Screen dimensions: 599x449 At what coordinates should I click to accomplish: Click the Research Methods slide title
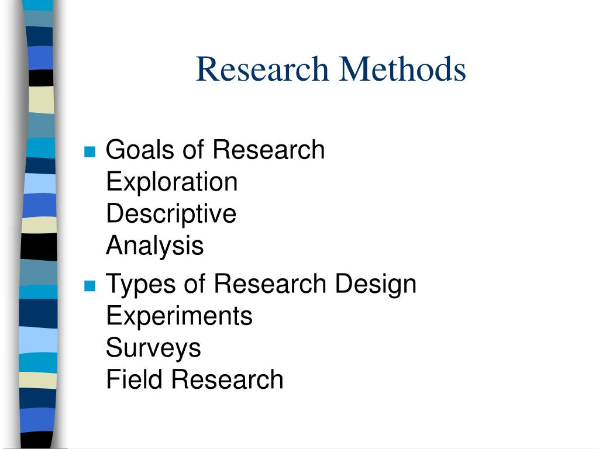[x=331, y=69]
